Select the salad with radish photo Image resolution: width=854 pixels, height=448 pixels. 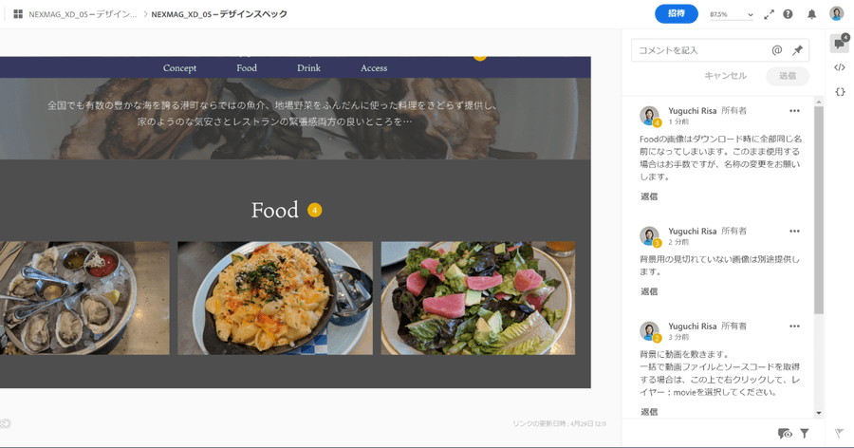click(477, 298)
